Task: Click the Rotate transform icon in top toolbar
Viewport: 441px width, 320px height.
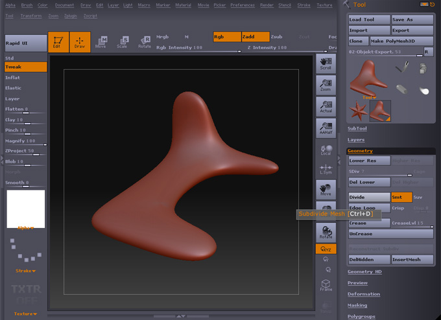Action: pos(144,42)
